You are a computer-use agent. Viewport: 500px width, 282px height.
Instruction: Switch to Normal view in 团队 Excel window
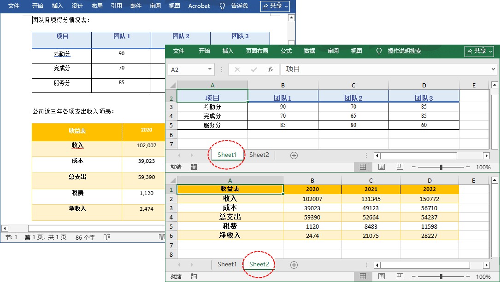[x=363, y=167]
